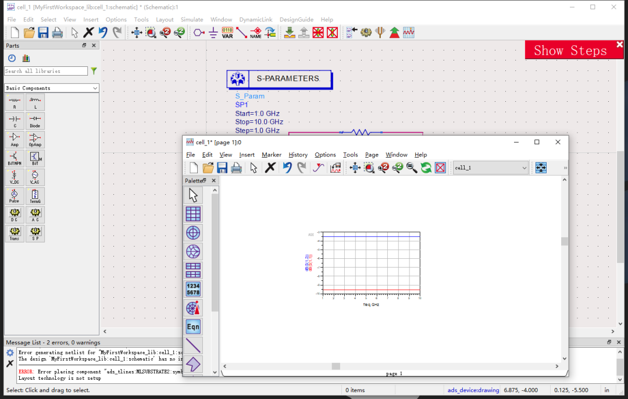Select the TermG termination component
628x399 pixels.
click(x=35, y=196)
